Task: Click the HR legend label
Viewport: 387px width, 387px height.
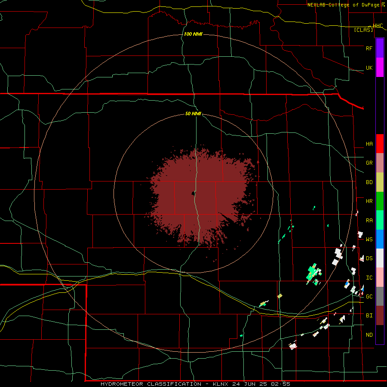Action: point(369,201)
